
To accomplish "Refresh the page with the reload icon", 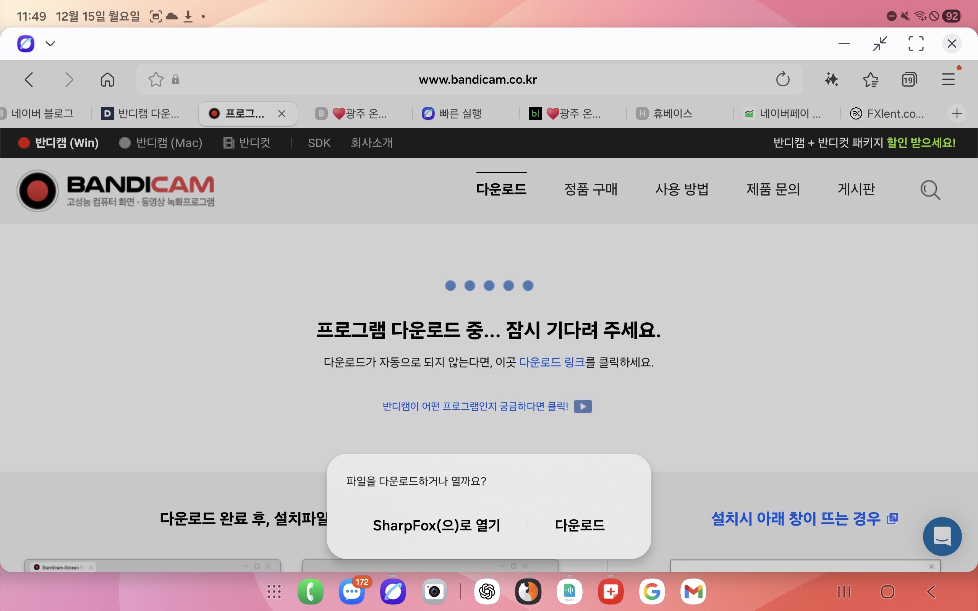I will click(x=783, y=79).
